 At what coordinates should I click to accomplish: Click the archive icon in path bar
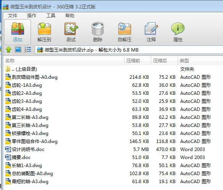[40, 50]
